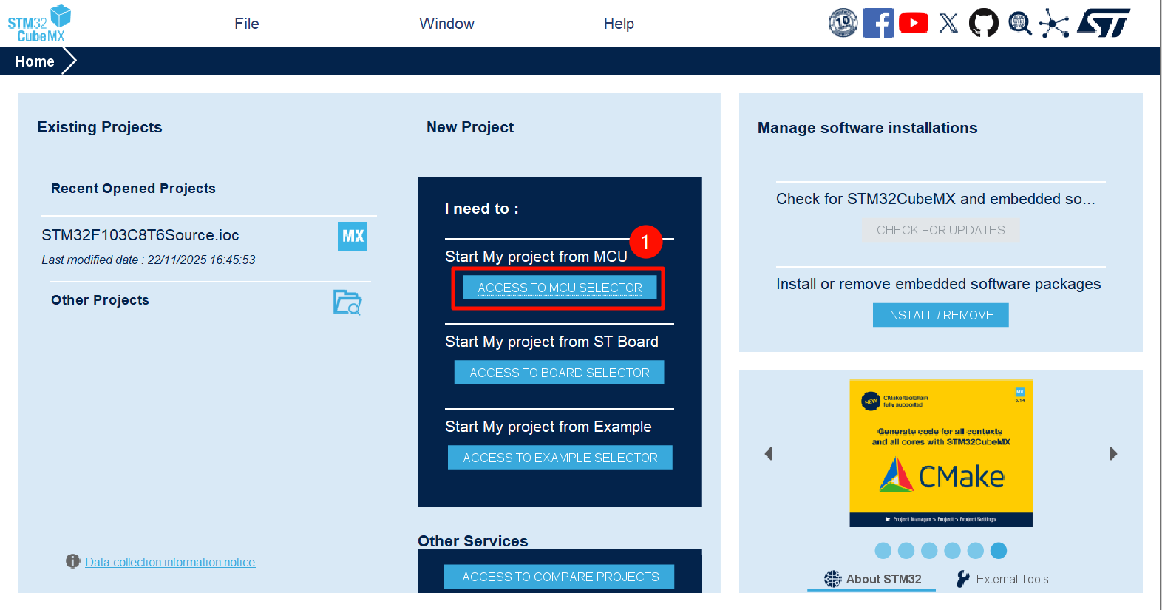Viewport: 1162px width, 610px height.
Task: Select the fourth carousel dot
Action: tap(952, 551)
